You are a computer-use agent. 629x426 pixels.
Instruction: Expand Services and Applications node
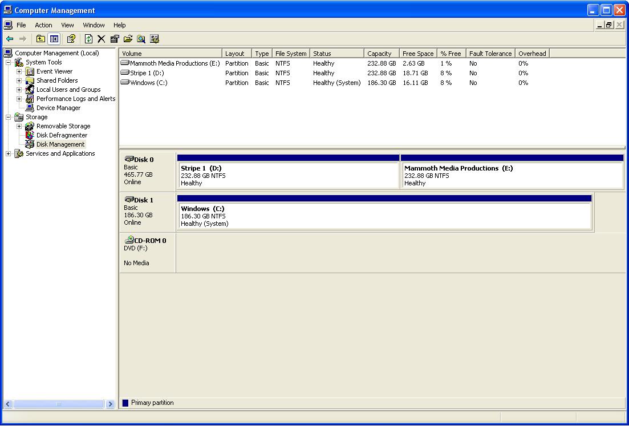click(x=9, y=154)
